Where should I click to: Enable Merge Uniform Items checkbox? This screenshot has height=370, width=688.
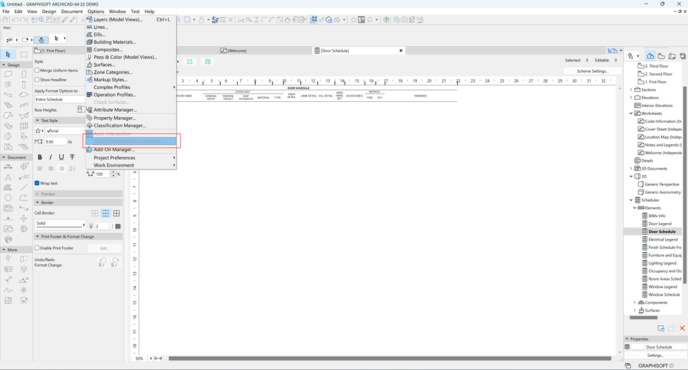coord(37,70)
